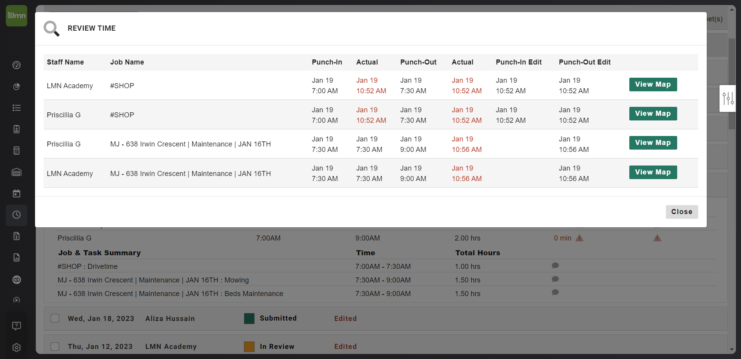Click the page vertical scrollbar thumb
Image resolution: width=741 pixels, height=359 pixels.
[x=732, y=84]
